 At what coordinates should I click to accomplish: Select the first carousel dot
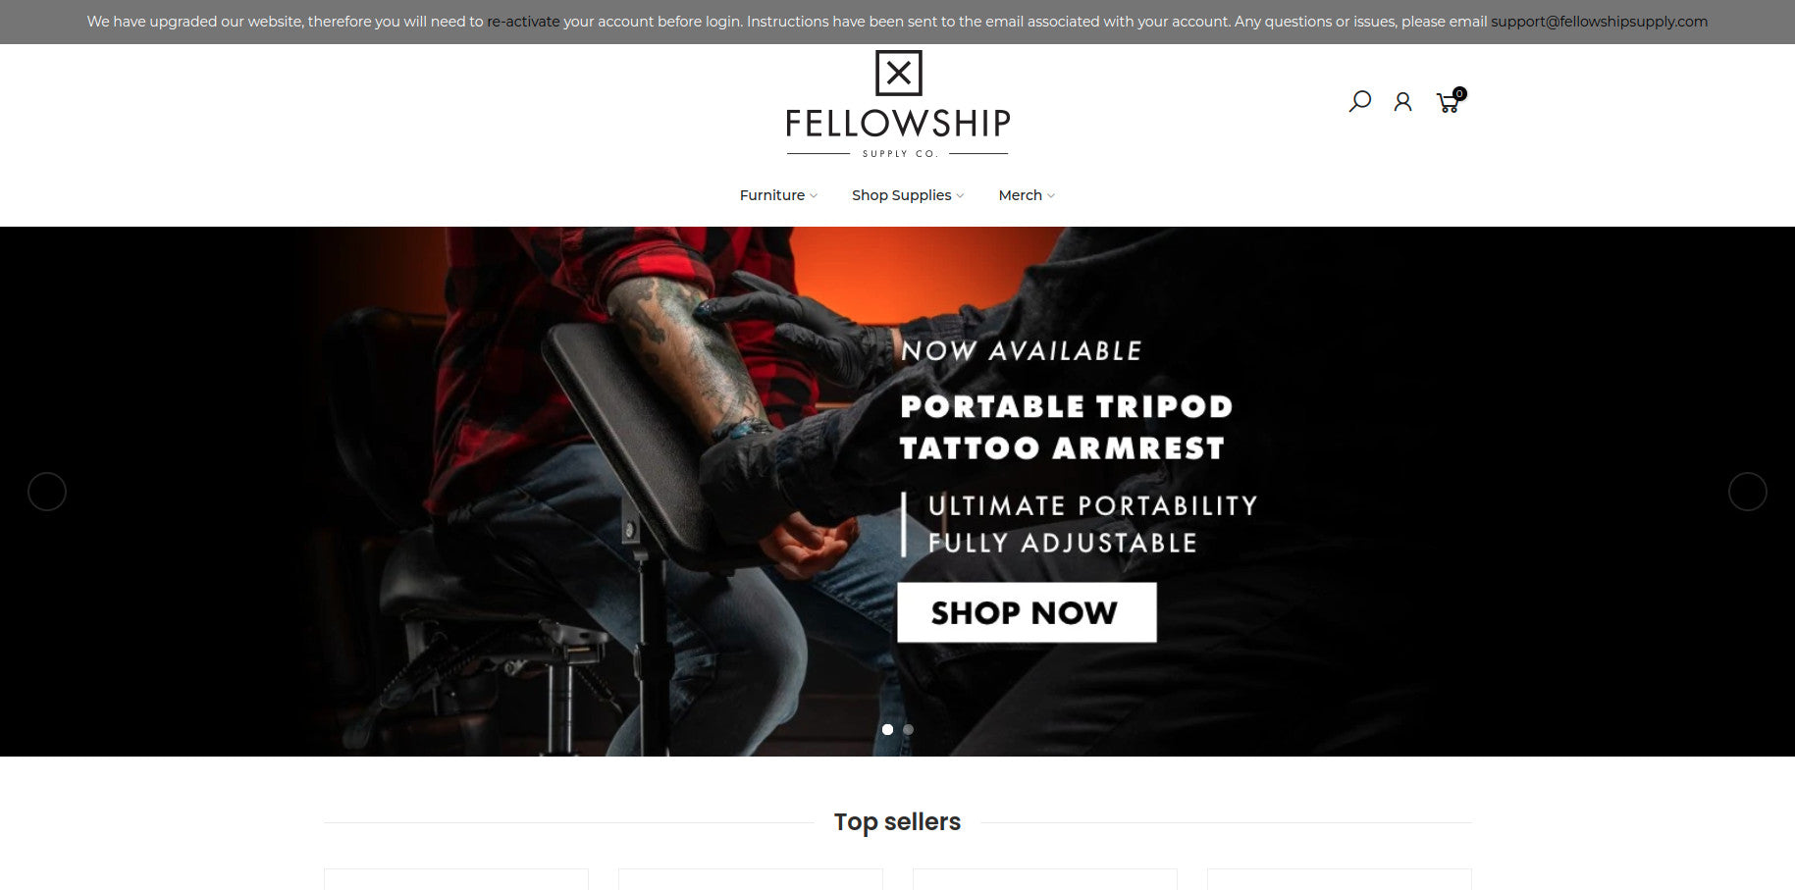[887, 729]
